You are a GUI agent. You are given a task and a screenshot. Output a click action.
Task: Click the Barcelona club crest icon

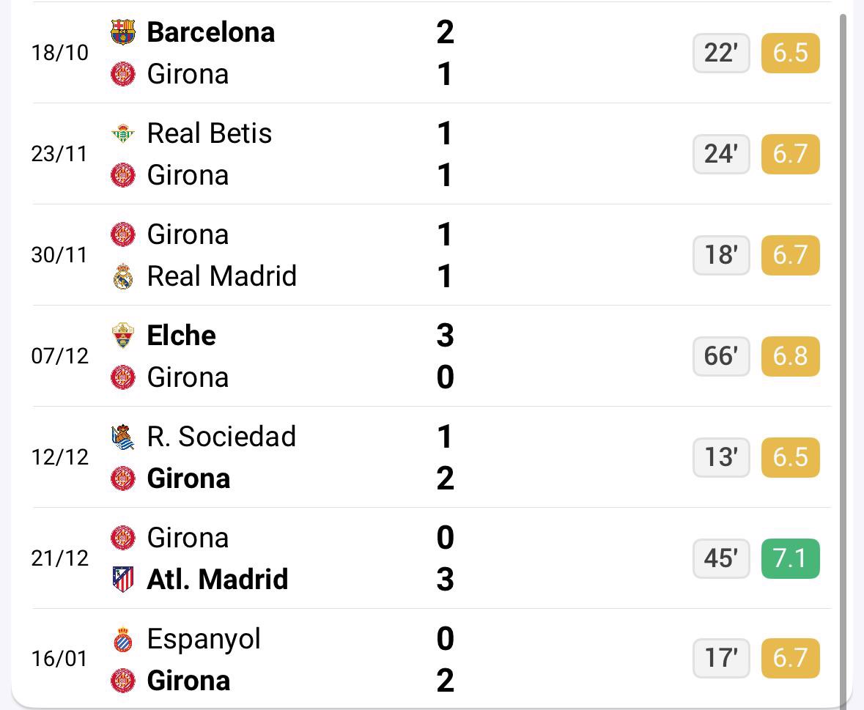pos(122,32)
